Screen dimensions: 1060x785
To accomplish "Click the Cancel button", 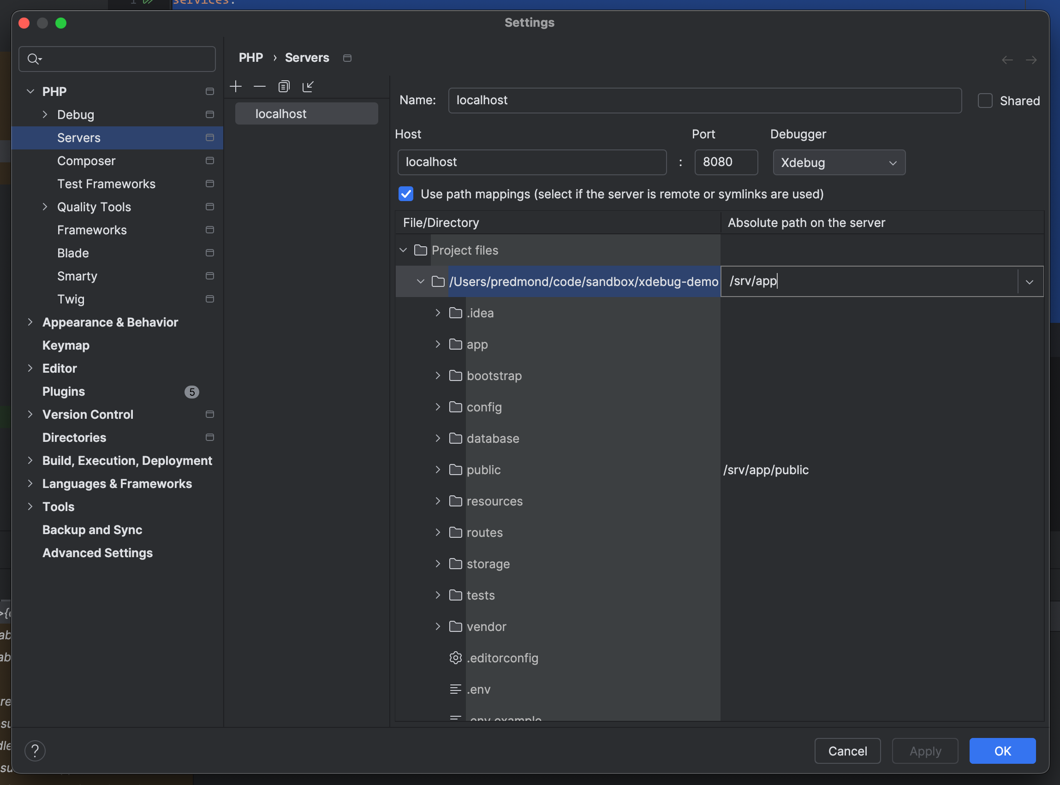I will pyautogui.click(x=847, y=751).
